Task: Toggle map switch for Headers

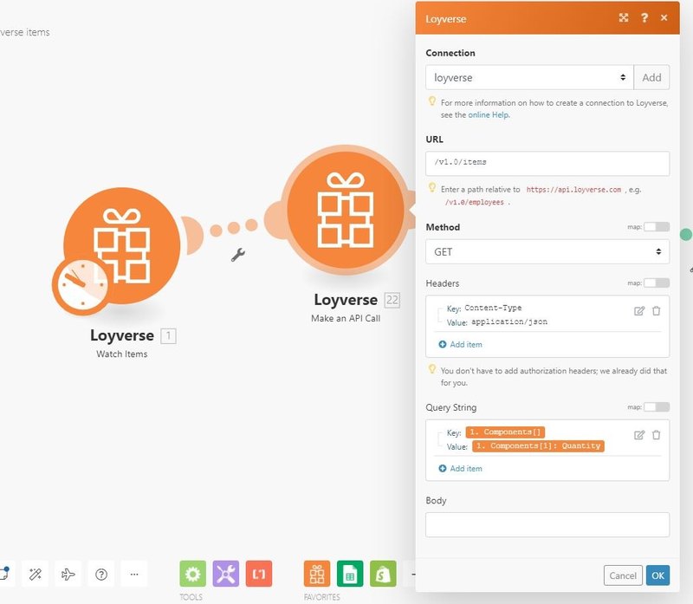Action: pyautogui.click(x=656, y=283)
